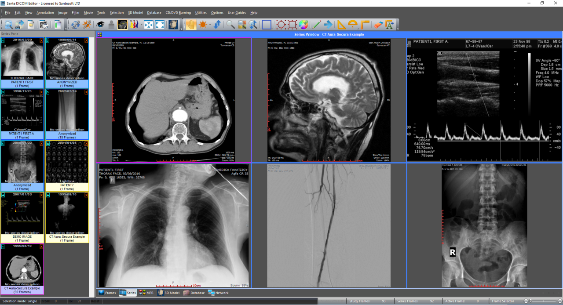Viewport: 563px width, 305px height.
Task: Select the arrow annotation tool
Action: (328, 25)
